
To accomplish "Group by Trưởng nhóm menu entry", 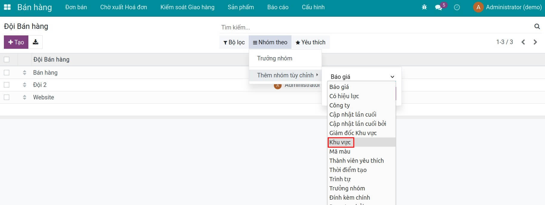I will tap(285, 58).
